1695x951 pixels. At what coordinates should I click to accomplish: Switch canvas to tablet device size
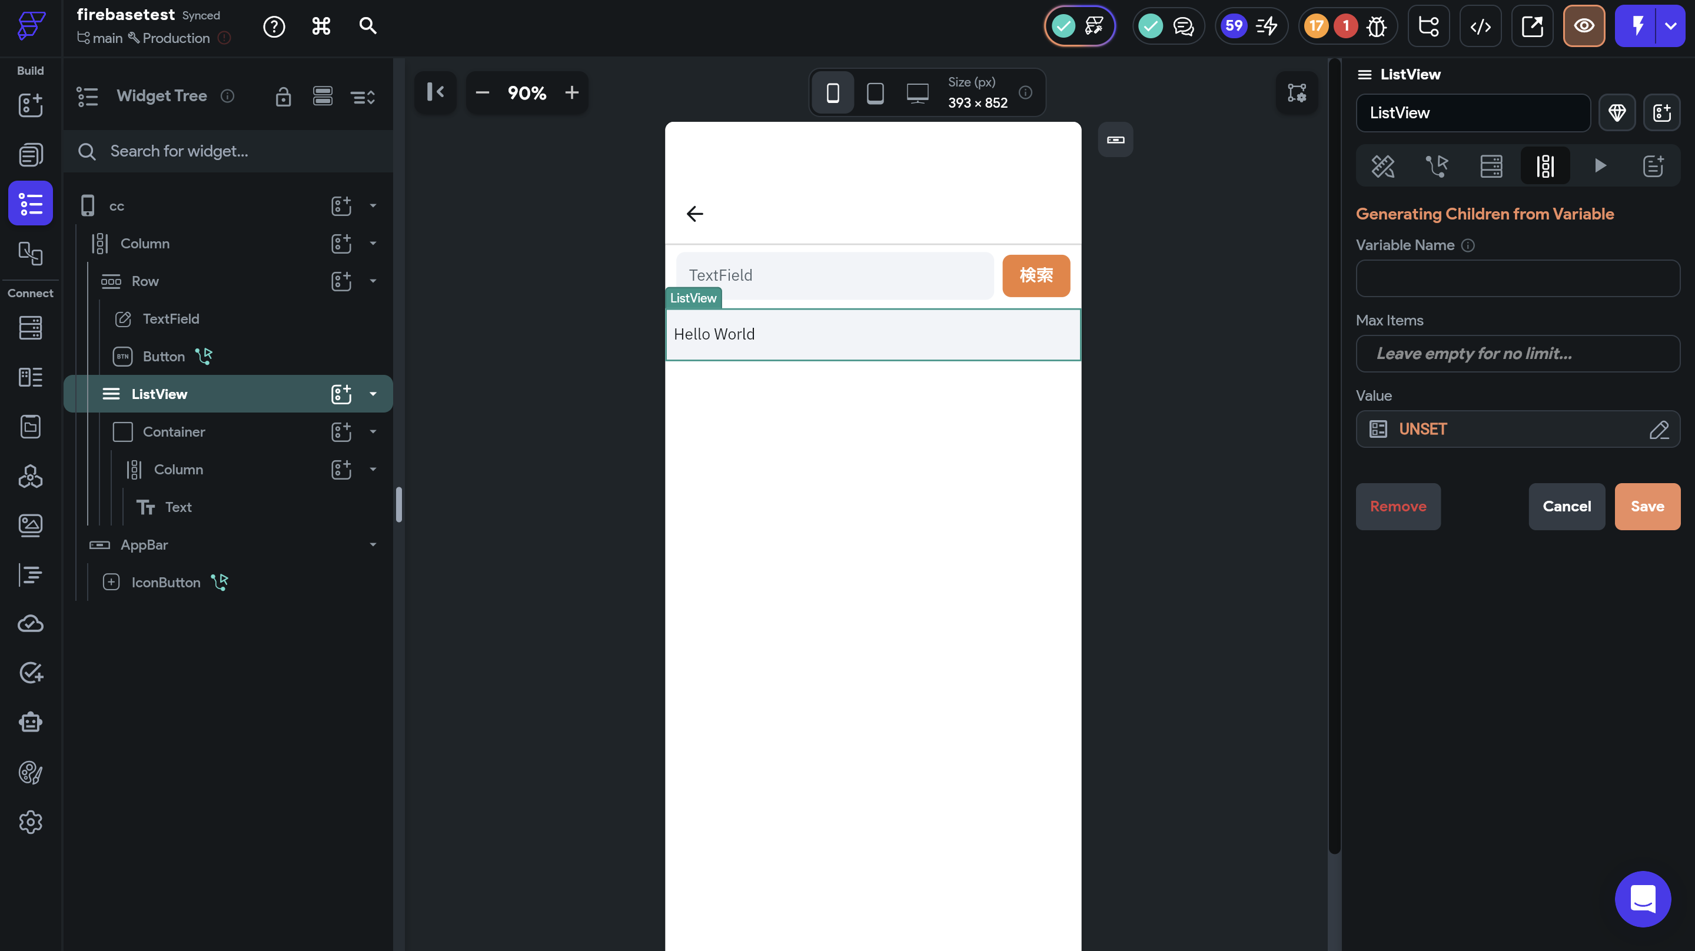(875, 93)
